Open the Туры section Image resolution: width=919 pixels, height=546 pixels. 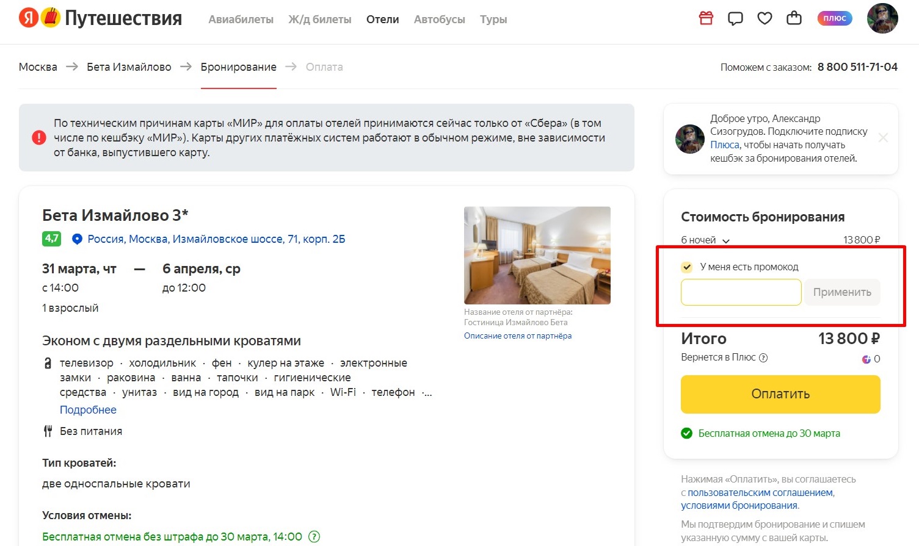(x=493, y=20)
